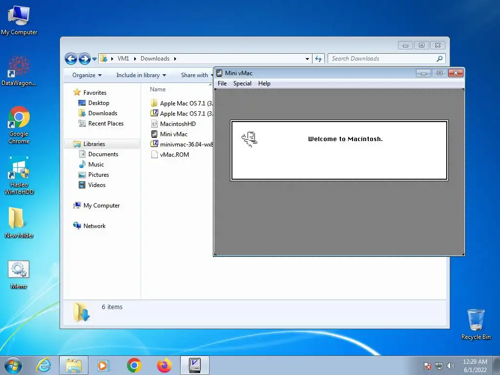Click the Explorer Forward arrow button
500x375 pixels.
point(84,59)
